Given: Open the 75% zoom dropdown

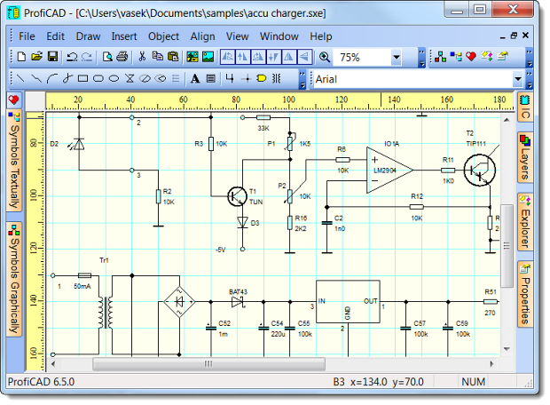Looking at the screenshot, I should 396,57.
